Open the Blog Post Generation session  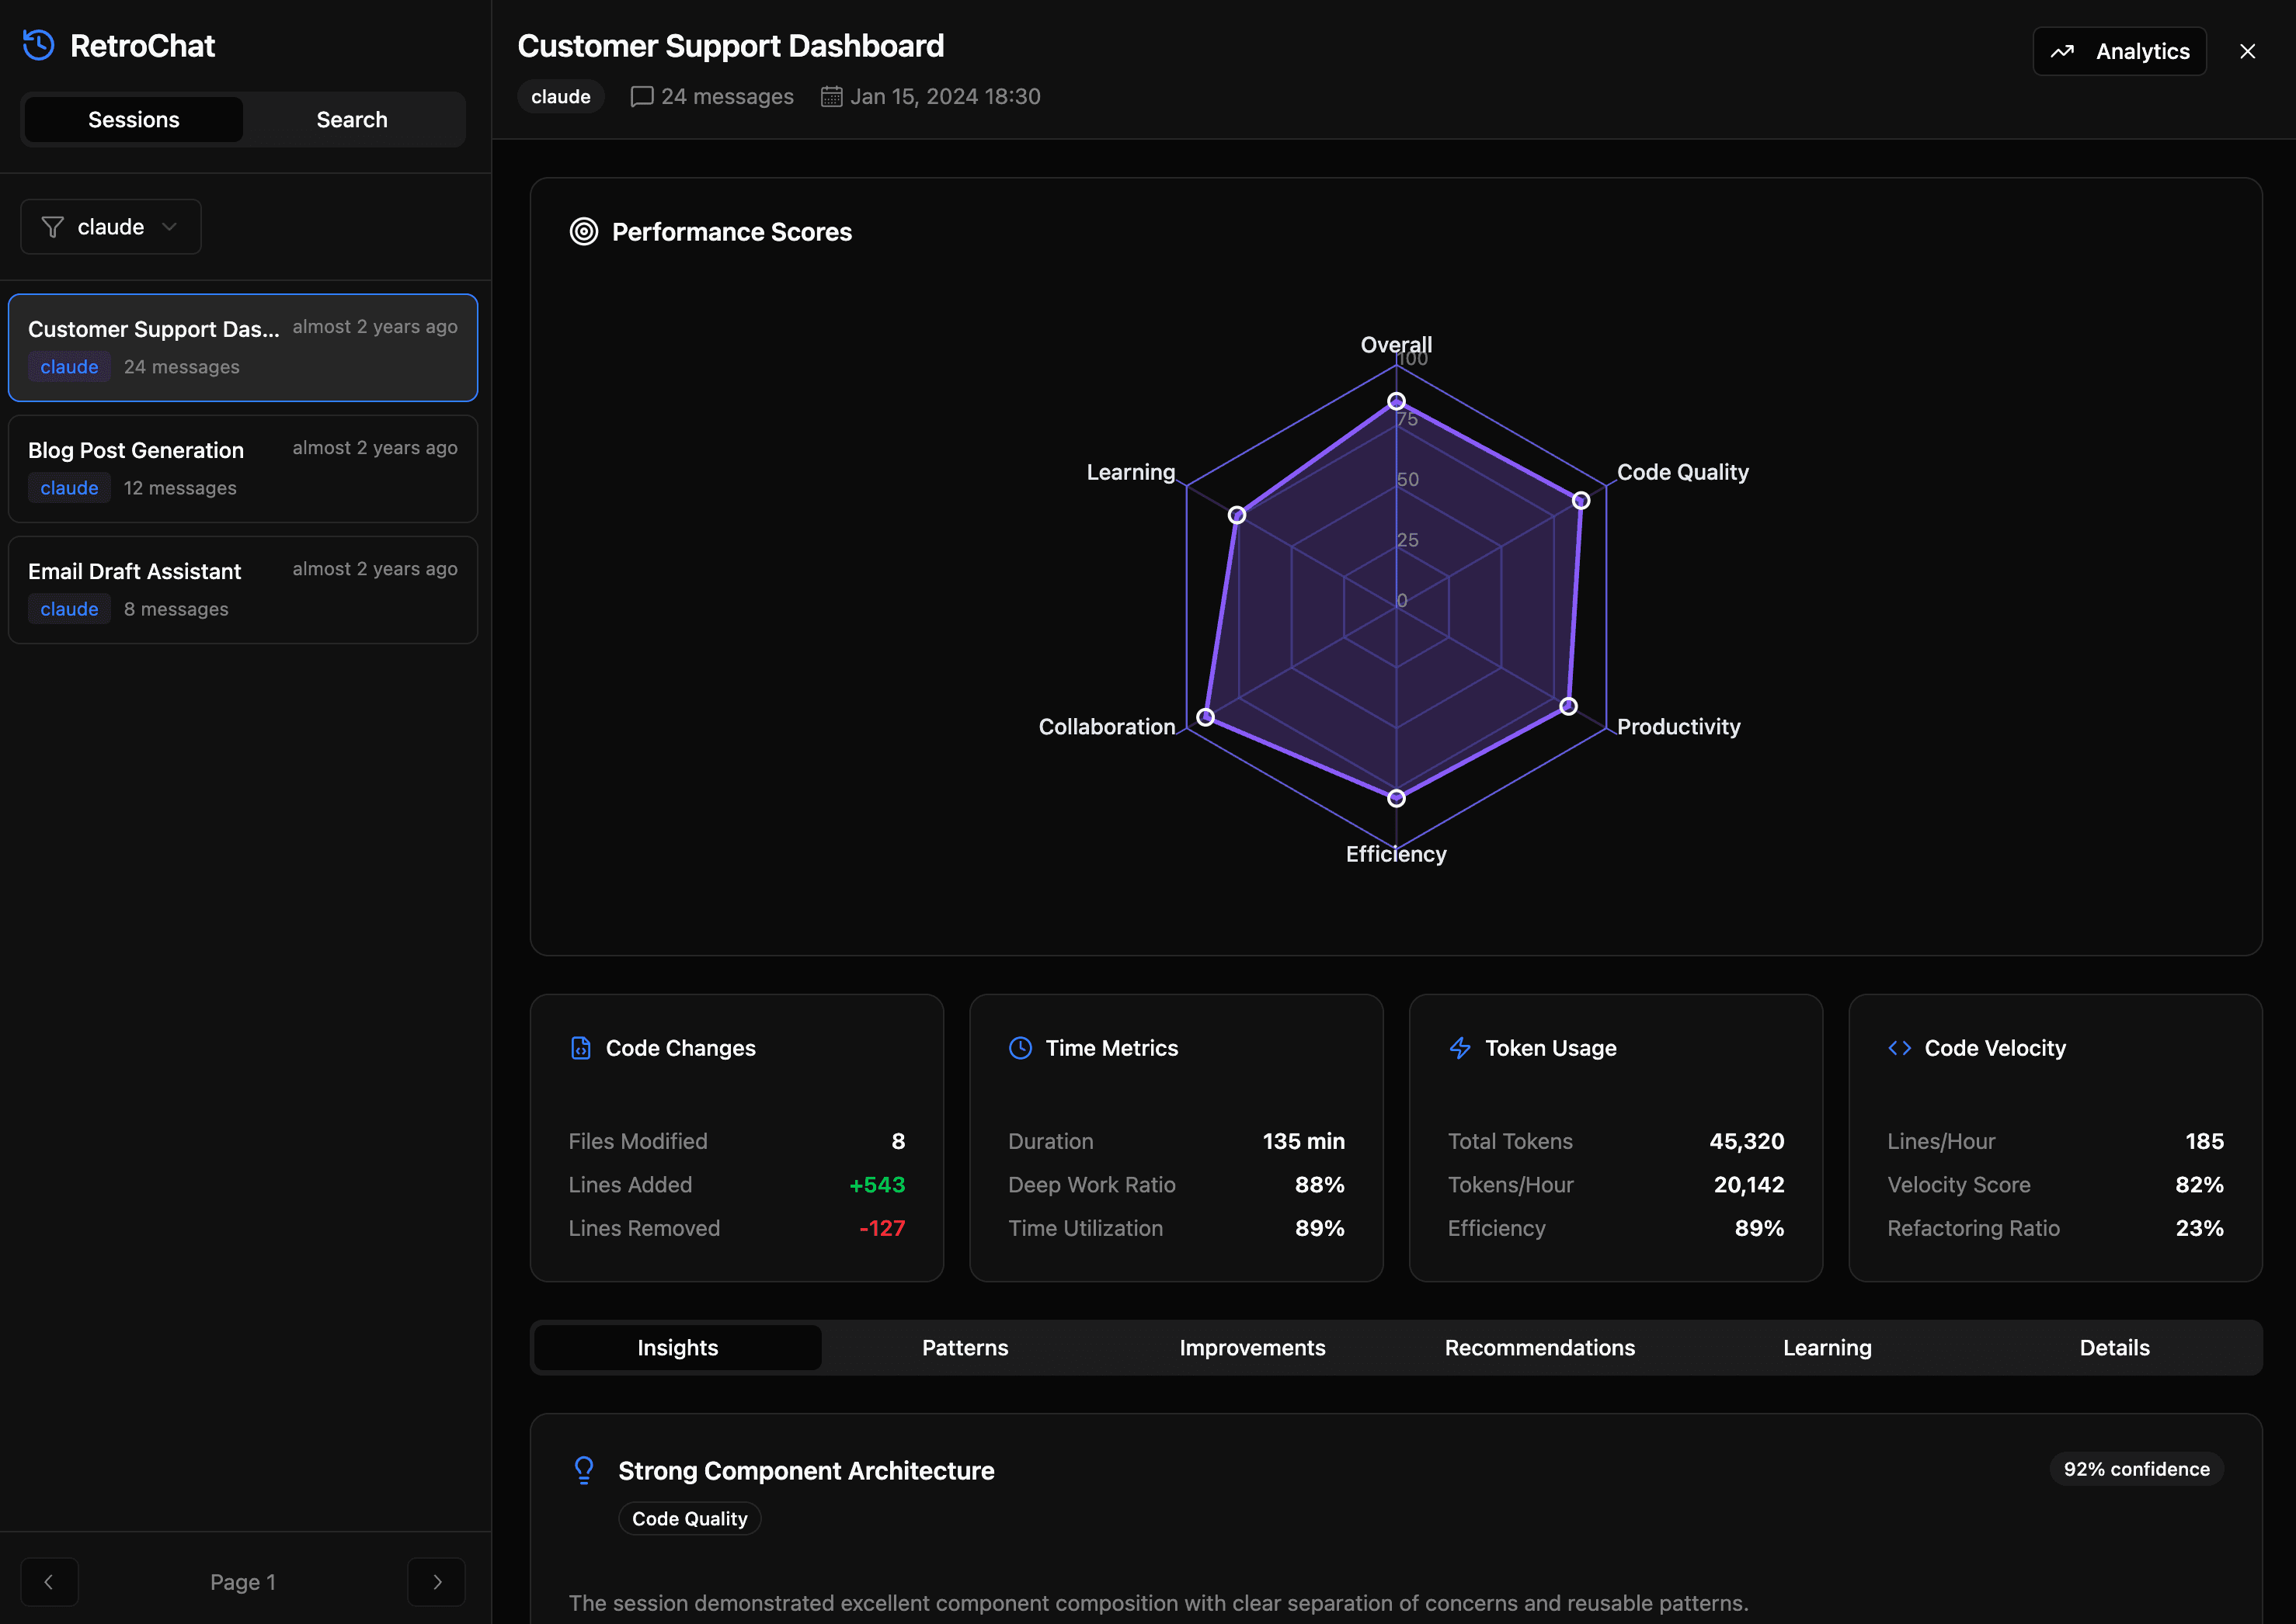point(243,469)
